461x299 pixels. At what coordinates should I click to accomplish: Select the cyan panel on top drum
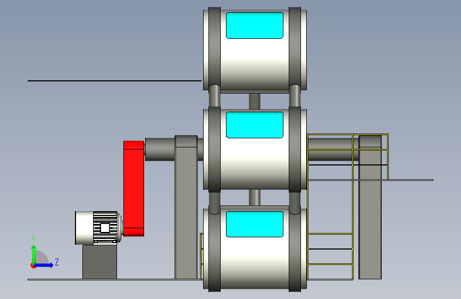pyautogui.click(x=255, y=26)
